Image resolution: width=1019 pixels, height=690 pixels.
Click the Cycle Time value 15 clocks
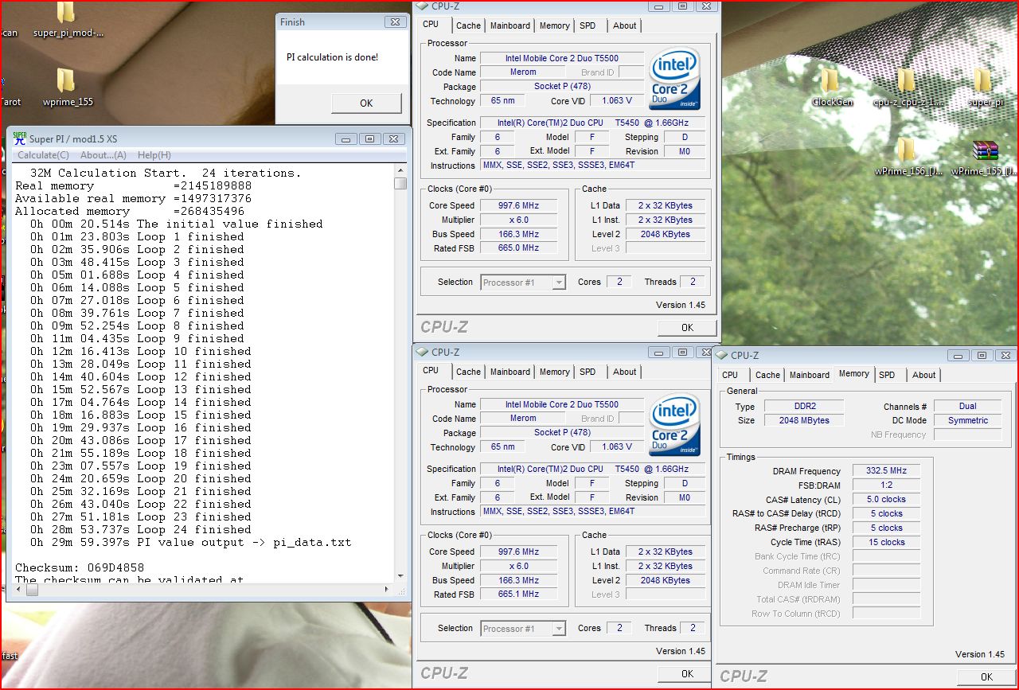(886, 542)
